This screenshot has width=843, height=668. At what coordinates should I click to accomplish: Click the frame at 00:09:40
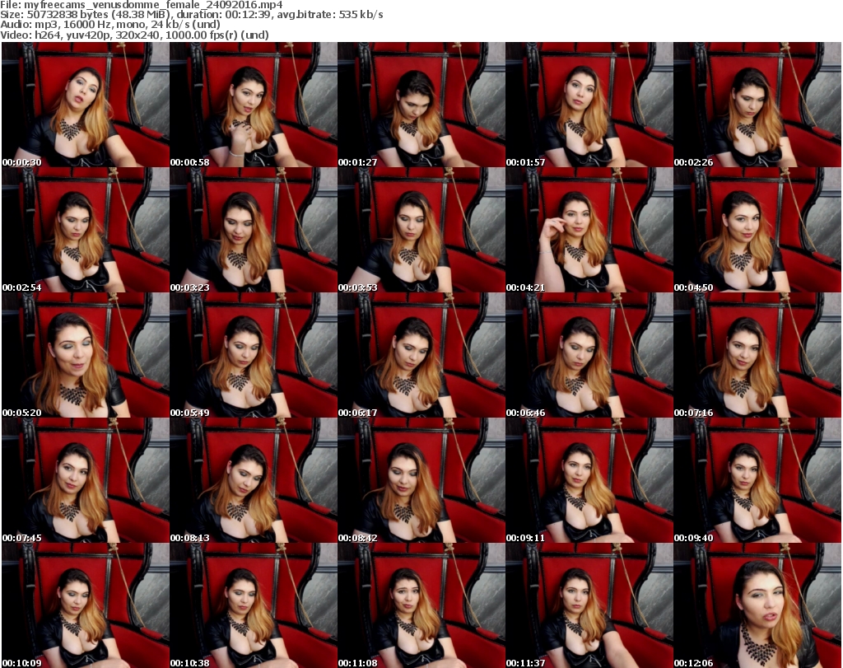(757, 480)
